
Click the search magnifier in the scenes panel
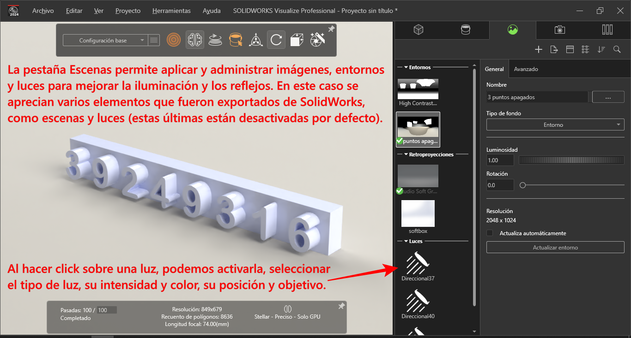pos(617,49)
